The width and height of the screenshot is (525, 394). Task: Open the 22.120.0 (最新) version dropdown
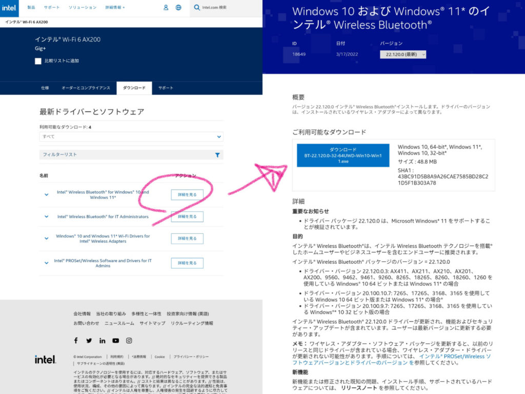coord(403,54)
